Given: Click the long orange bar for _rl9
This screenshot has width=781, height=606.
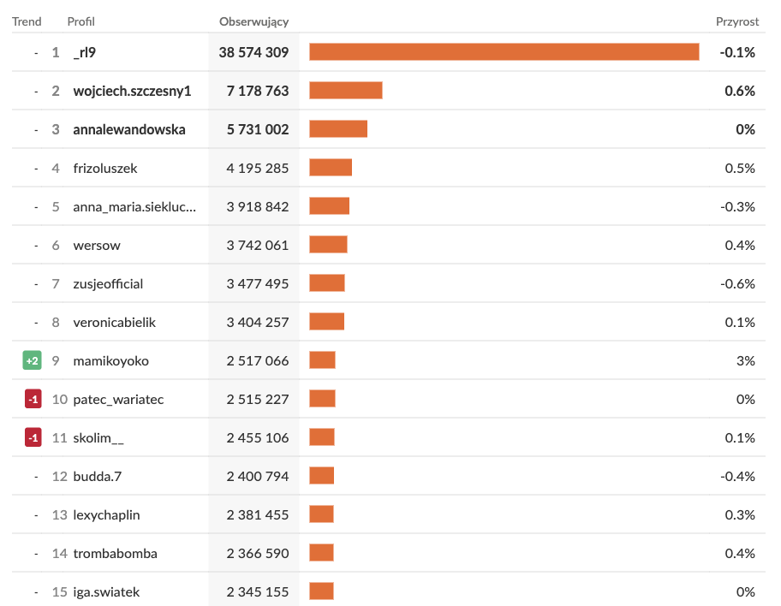Looking at the screenshot, I should [x=504, y=52].
